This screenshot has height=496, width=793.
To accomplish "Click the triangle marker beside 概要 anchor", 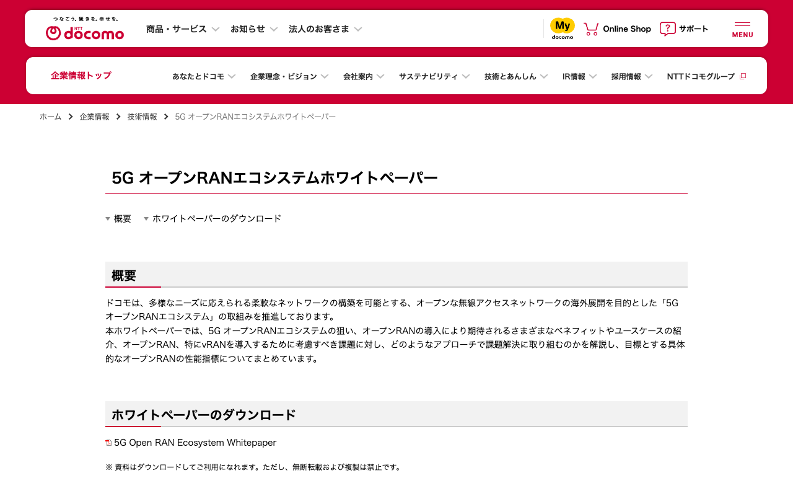I will pos(108,219).
